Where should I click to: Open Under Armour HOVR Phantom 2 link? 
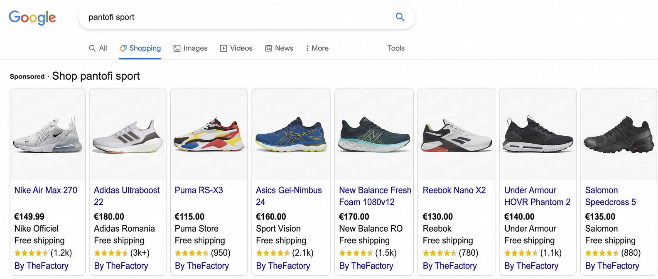click(537, 196)
